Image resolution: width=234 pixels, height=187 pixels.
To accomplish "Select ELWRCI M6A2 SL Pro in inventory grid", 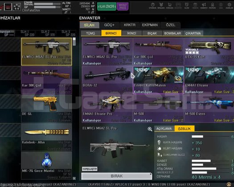I will click(x=107, y=52).
